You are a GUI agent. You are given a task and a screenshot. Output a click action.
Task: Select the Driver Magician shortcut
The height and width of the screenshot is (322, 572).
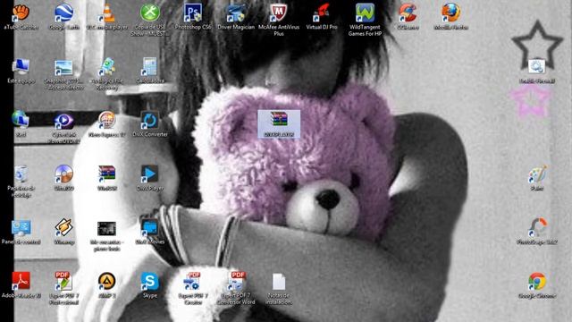pyautogui.click(x=236, y=13)
